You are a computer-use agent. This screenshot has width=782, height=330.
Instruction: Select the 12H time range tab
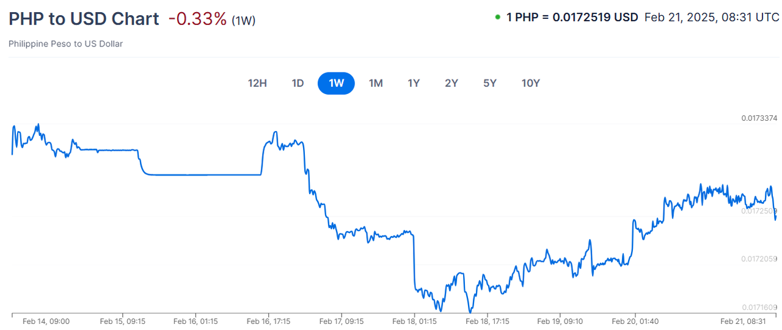point(257,84)
